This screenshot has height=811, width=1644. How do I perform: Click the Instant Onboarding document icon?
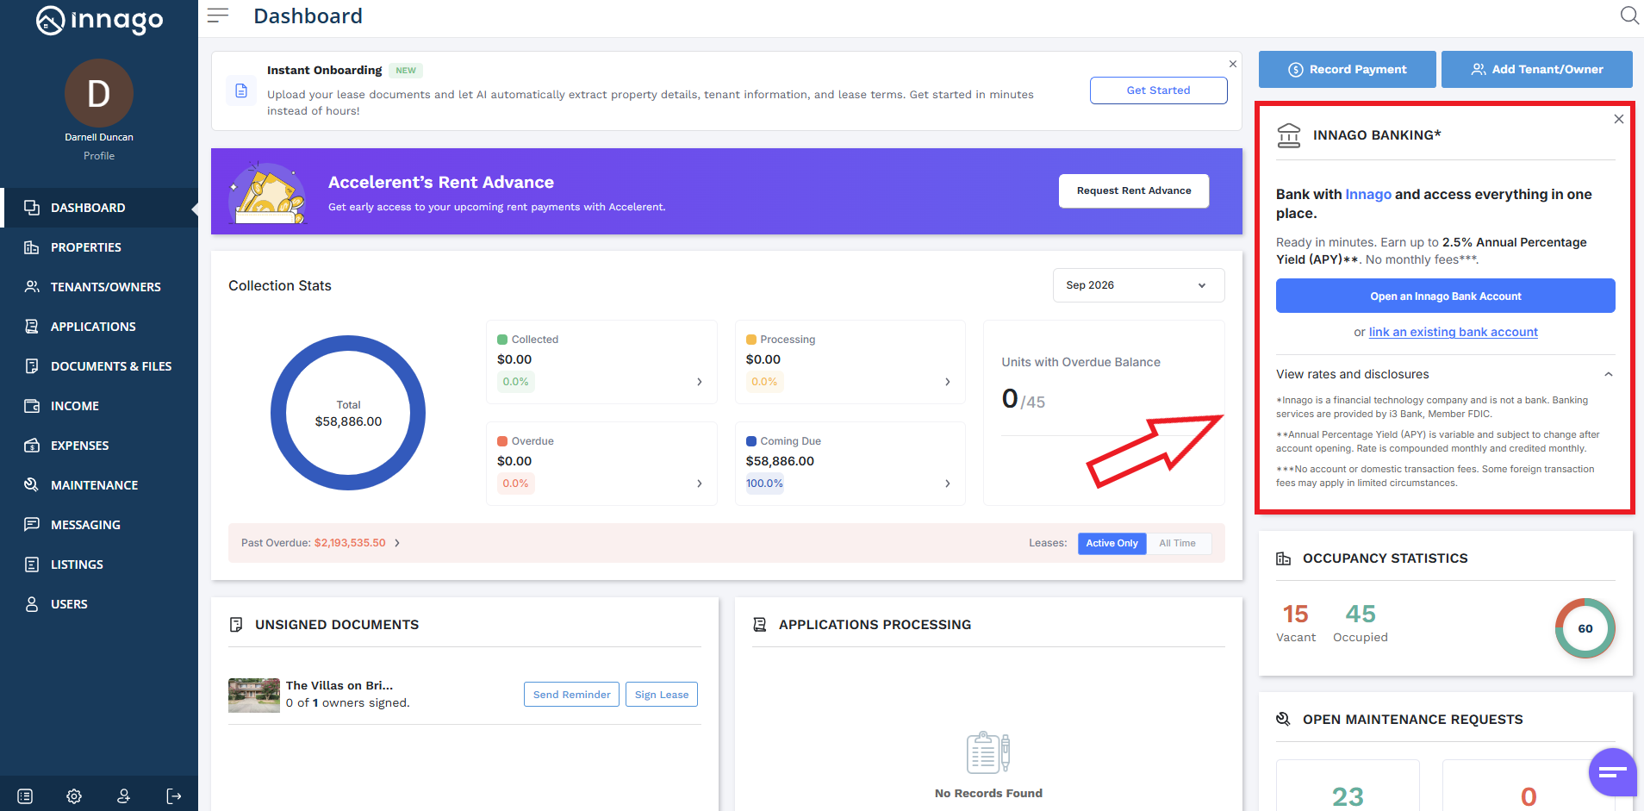241,90
